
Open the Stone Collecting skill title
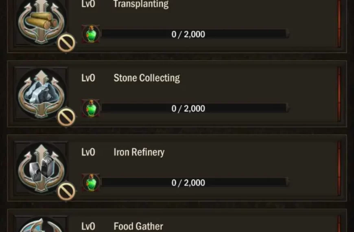(146, 78)
